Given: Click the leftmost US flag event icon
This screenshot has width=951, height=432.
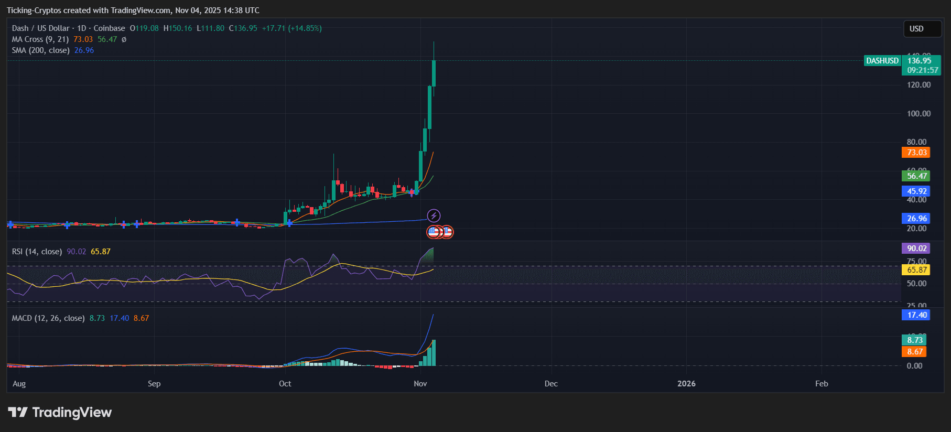Looking at the screenshot, I should [433, 232].
